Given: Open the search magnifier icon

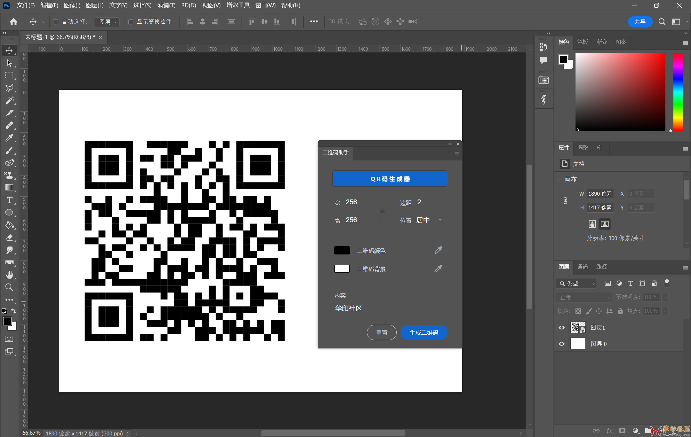Looking at the screenshot, I should pos(662,22).
